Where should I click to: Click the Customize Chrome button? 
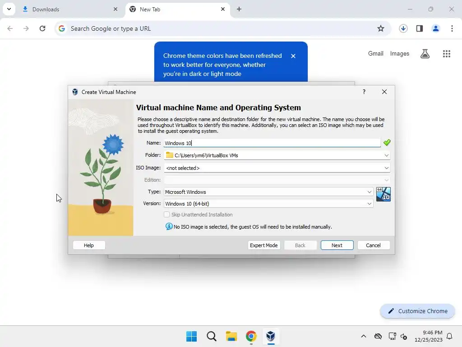417,311
